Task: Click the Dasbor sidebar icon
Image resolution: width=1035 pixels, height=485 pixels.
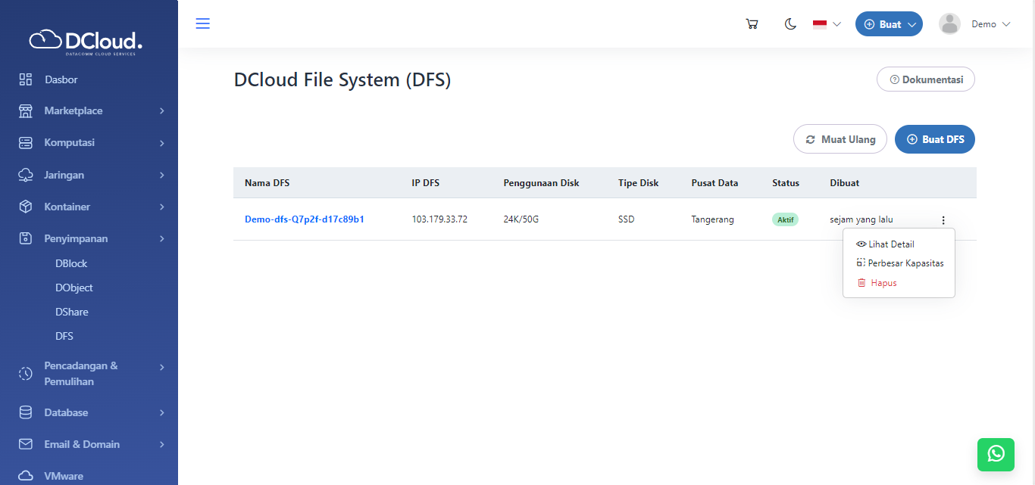Action: pos(26,79)
